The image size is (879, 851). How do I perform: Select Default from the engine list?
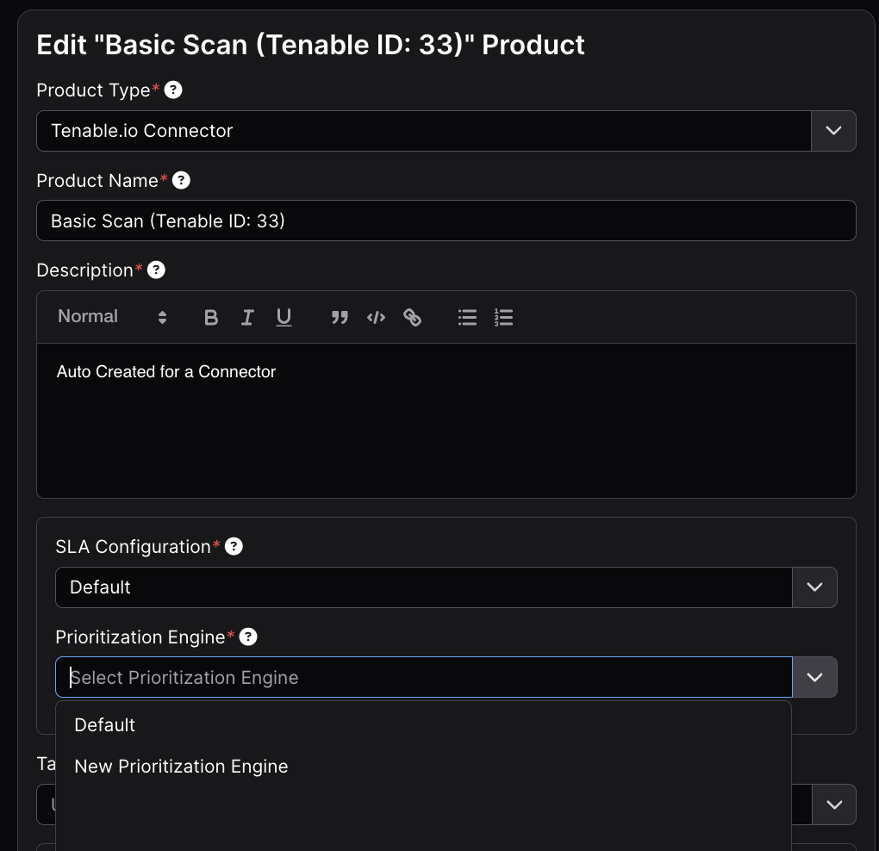tap(105, 725)
